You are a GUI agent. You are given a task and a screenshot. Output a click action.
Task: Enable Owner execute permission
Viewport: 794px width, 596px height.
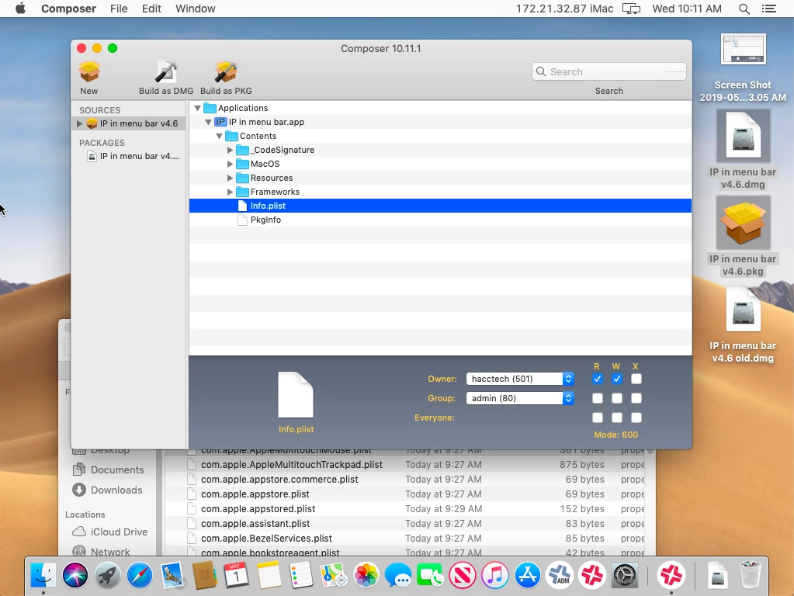[x=636, y=379]
